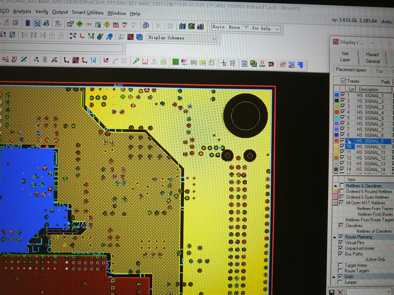Open the Help menu
394x295 pixels.
135,14
